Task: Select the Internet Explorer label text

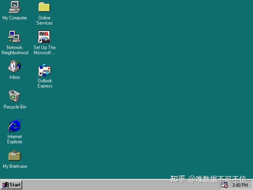Action: [x=15, y=139]
